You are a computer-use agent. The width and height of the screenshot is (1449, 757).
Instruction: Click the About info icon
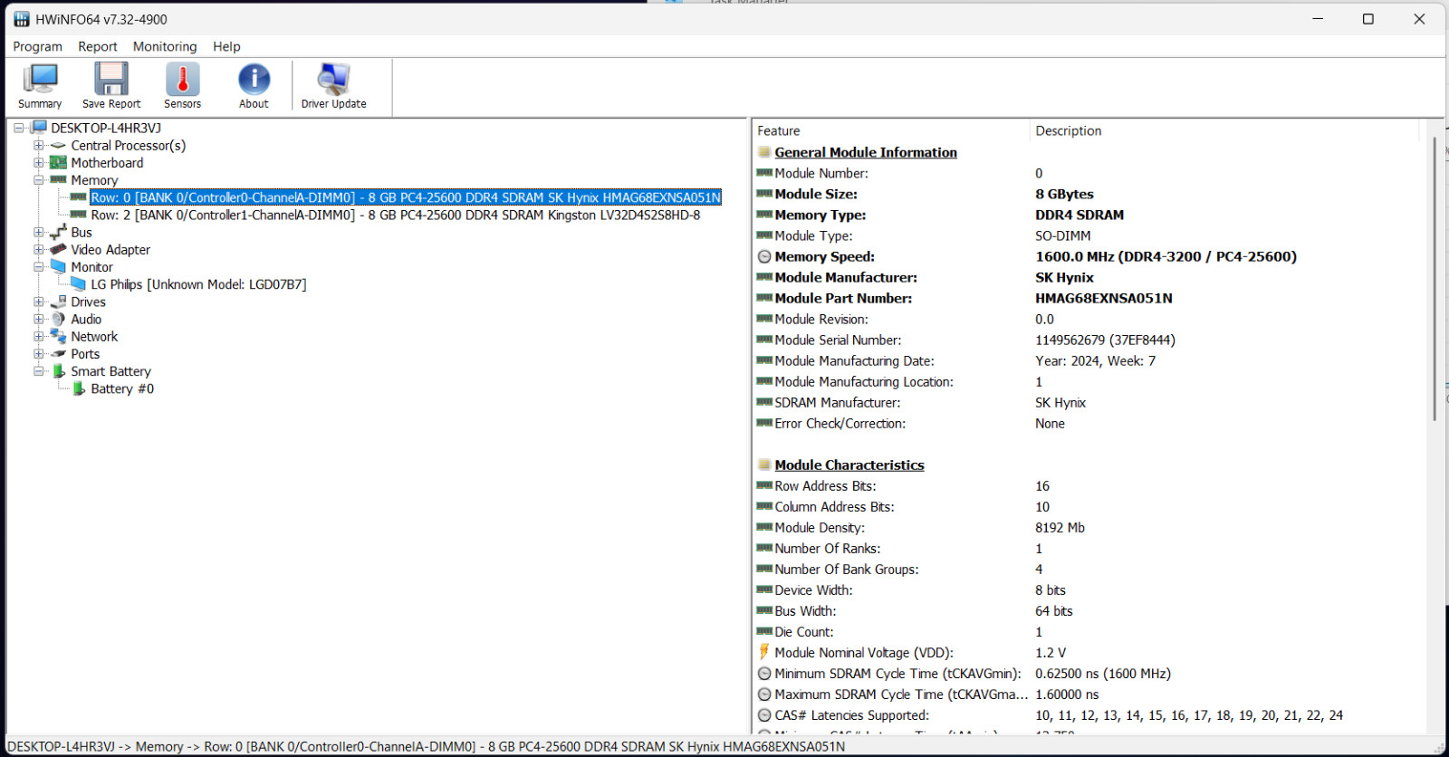(x=254, y=79)
